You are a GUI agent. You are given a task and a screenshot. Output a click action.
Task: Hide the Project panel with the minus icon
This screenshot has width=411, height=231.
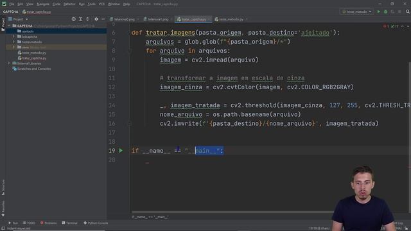[103, 19]
